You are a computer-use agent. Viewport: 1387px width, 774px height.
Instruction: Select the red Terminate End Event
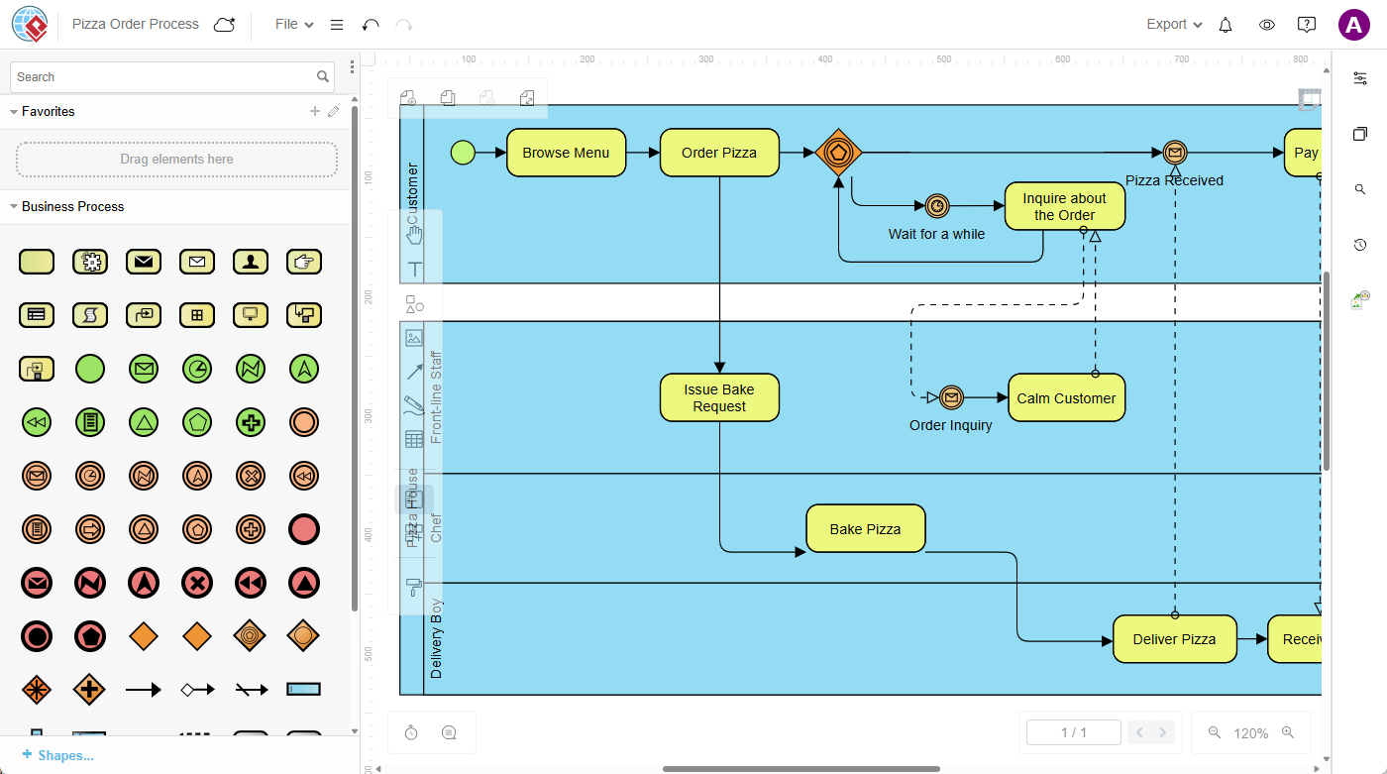coord(37,636)
